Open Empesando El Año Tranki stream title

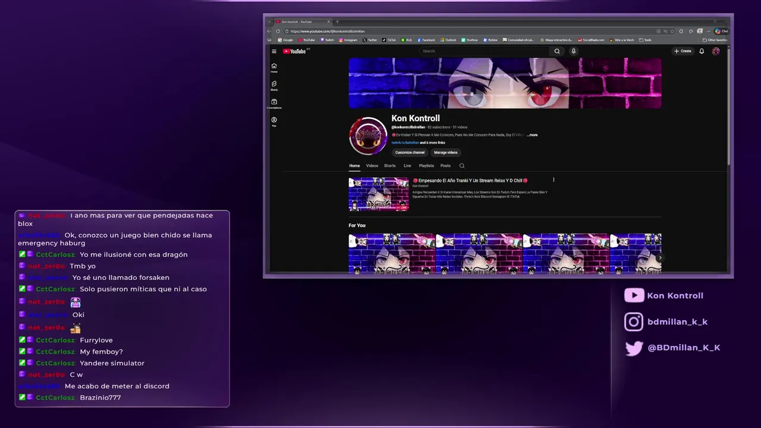point(470,180)
